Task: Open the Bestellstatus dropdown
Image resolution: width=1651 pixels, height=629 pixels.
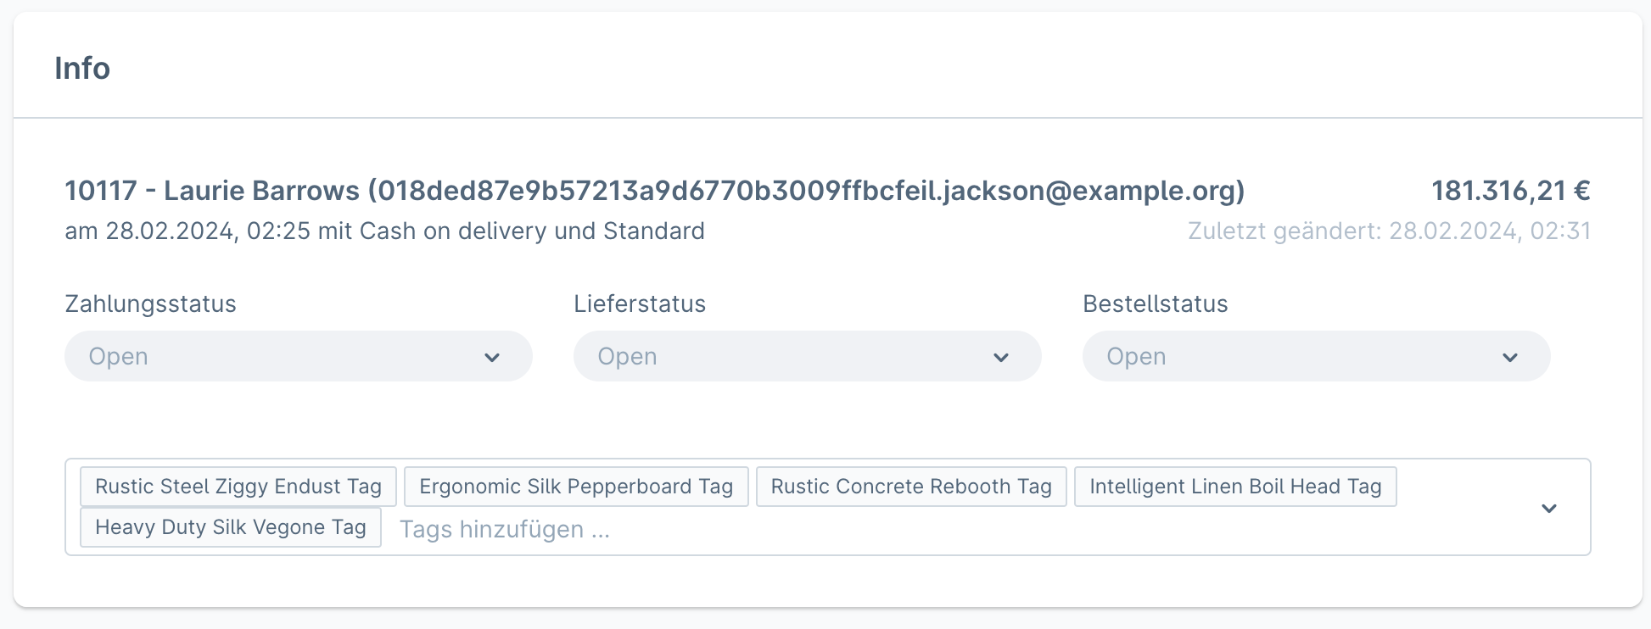Action: coord(1315,356)
